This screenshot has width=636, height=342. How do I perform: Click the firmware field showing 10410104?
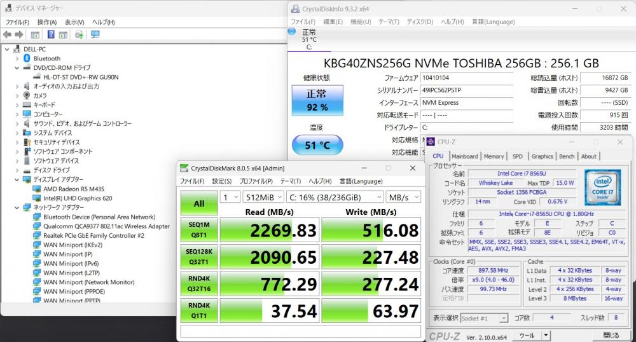(467, 78)
